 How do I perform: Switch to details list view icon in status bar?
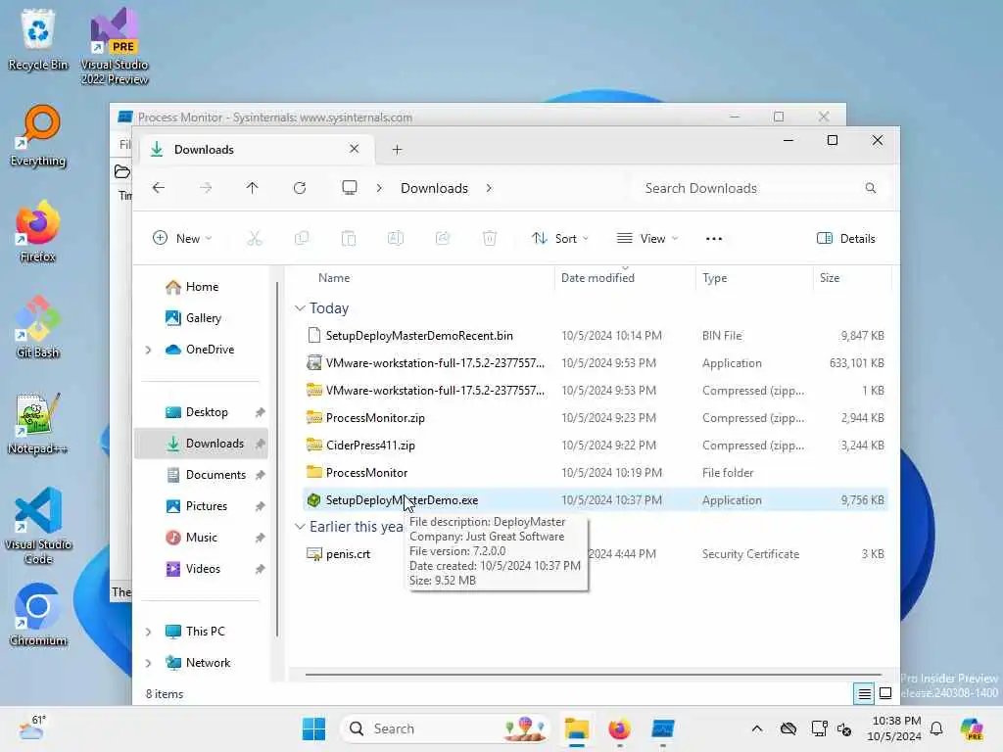pyautogui.click(x=864, y=693)
